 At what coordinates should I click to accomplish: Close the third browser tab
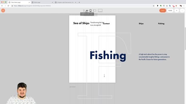[76, 2]
